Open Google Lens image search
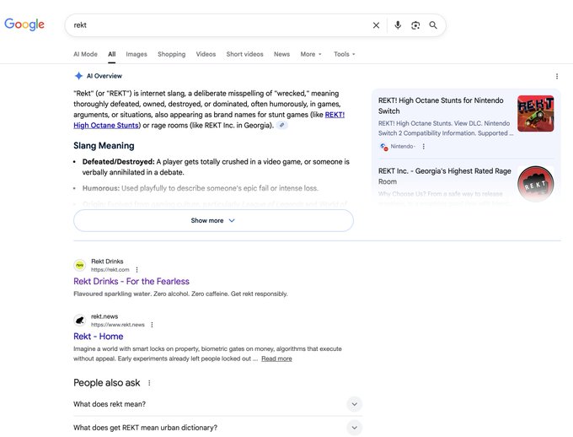 (415, 25)
